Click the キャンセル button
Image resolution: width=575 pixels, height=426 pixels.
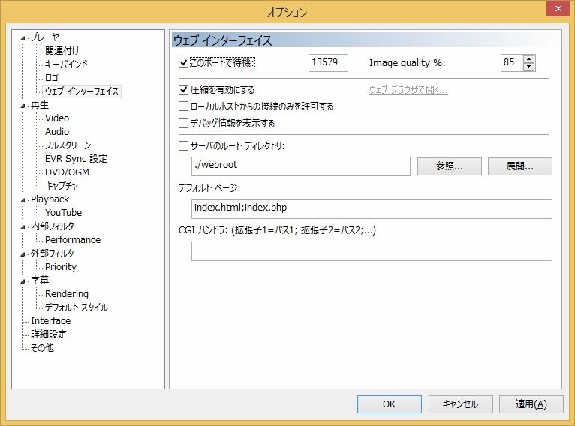point(461,404)
